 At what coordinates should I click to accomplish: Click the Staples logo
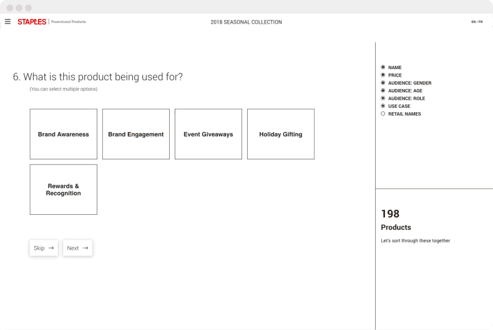tap(32, 22)
